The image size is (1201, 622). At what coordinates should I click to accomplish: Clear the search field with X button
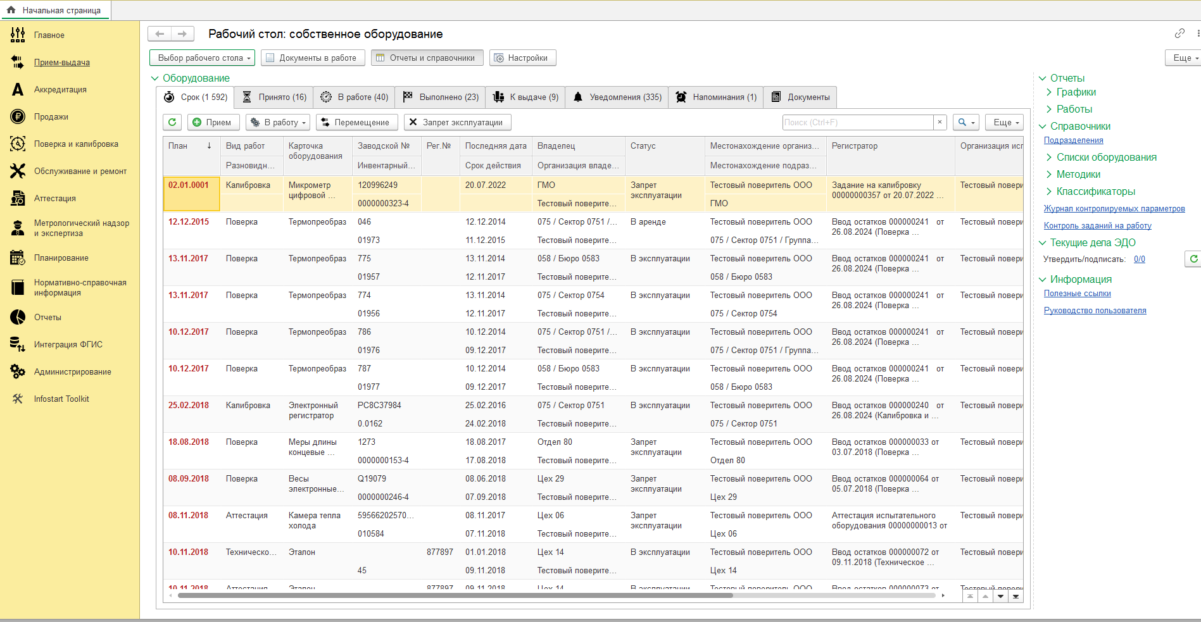coord(940,122)
